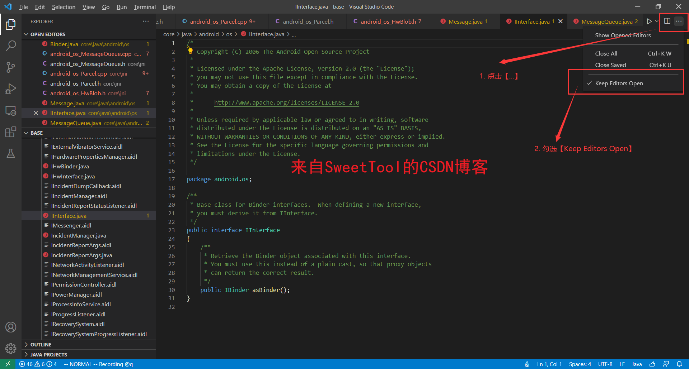This screenshot has height=369, width=689.
Task: Click the errors and warnings status indicator
Action: point(36,364)
